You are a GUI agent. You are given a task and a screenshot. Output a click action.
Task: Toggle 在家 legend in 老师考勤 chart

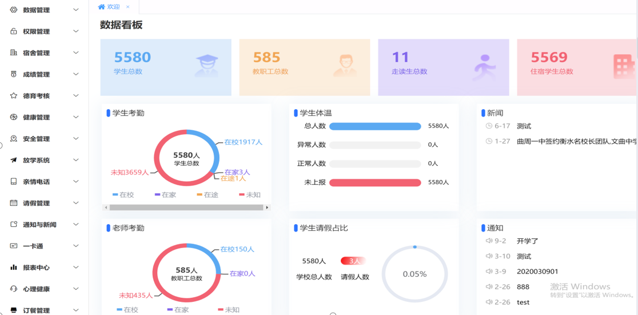tap(178, 310)
